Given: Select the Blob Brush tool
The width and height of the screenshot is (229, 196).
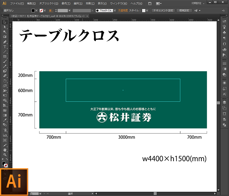Looking at the screenshot, I should tap(5, 71).
